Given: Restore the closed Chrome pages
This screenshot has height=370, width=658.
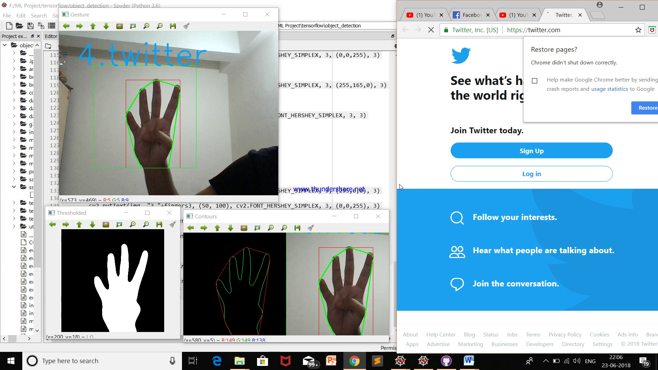Looking at the screenshot, I should click(646, 108).
